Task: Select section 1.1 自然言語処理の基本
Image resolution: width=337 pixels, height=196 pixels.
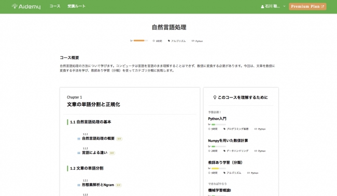Action: click(91, 122)
